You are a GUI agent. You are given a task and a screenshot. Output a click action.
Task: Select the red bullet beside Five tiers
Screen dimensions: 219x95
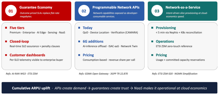click(x=6, y=28)
